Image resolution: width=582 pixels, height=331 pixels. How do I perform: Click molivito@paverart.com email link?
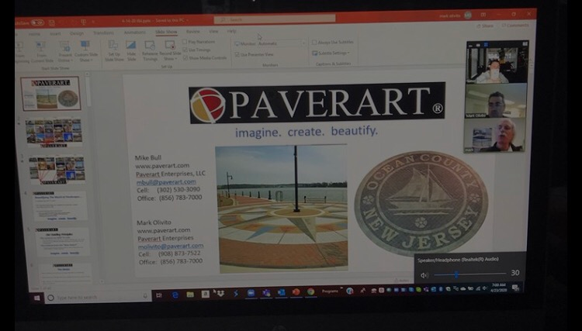pos(171,246)
